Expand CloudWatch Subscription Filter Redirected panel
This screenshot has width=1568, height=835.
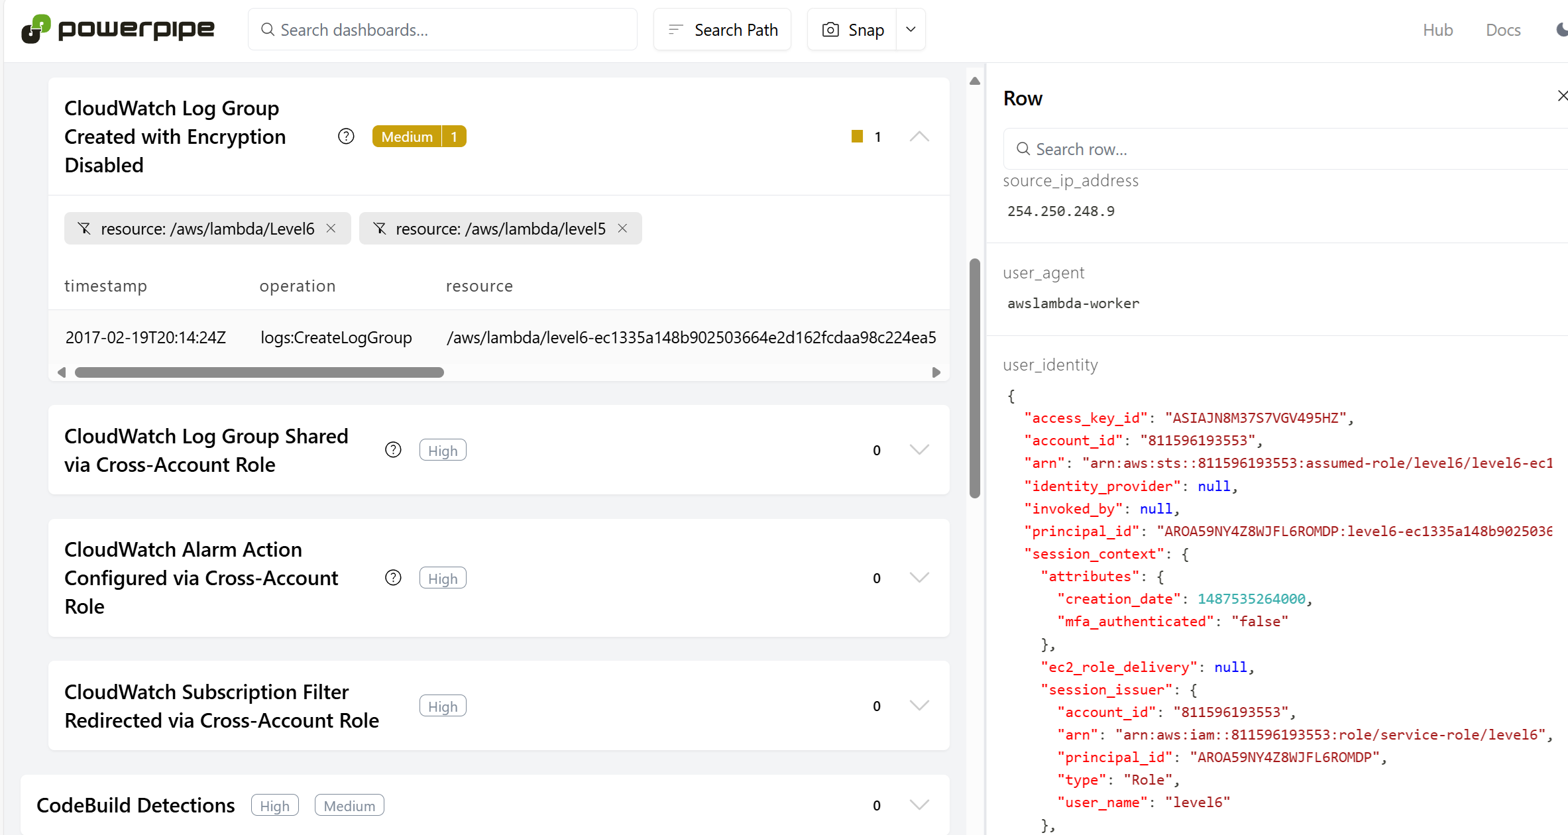pyautogui.click(x=919, y=706)
